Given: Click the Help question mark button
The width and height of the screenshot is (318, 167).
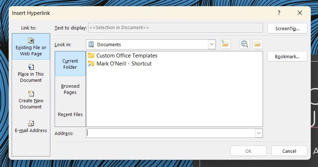Looking at the screenshot, I should click(279, 13).
